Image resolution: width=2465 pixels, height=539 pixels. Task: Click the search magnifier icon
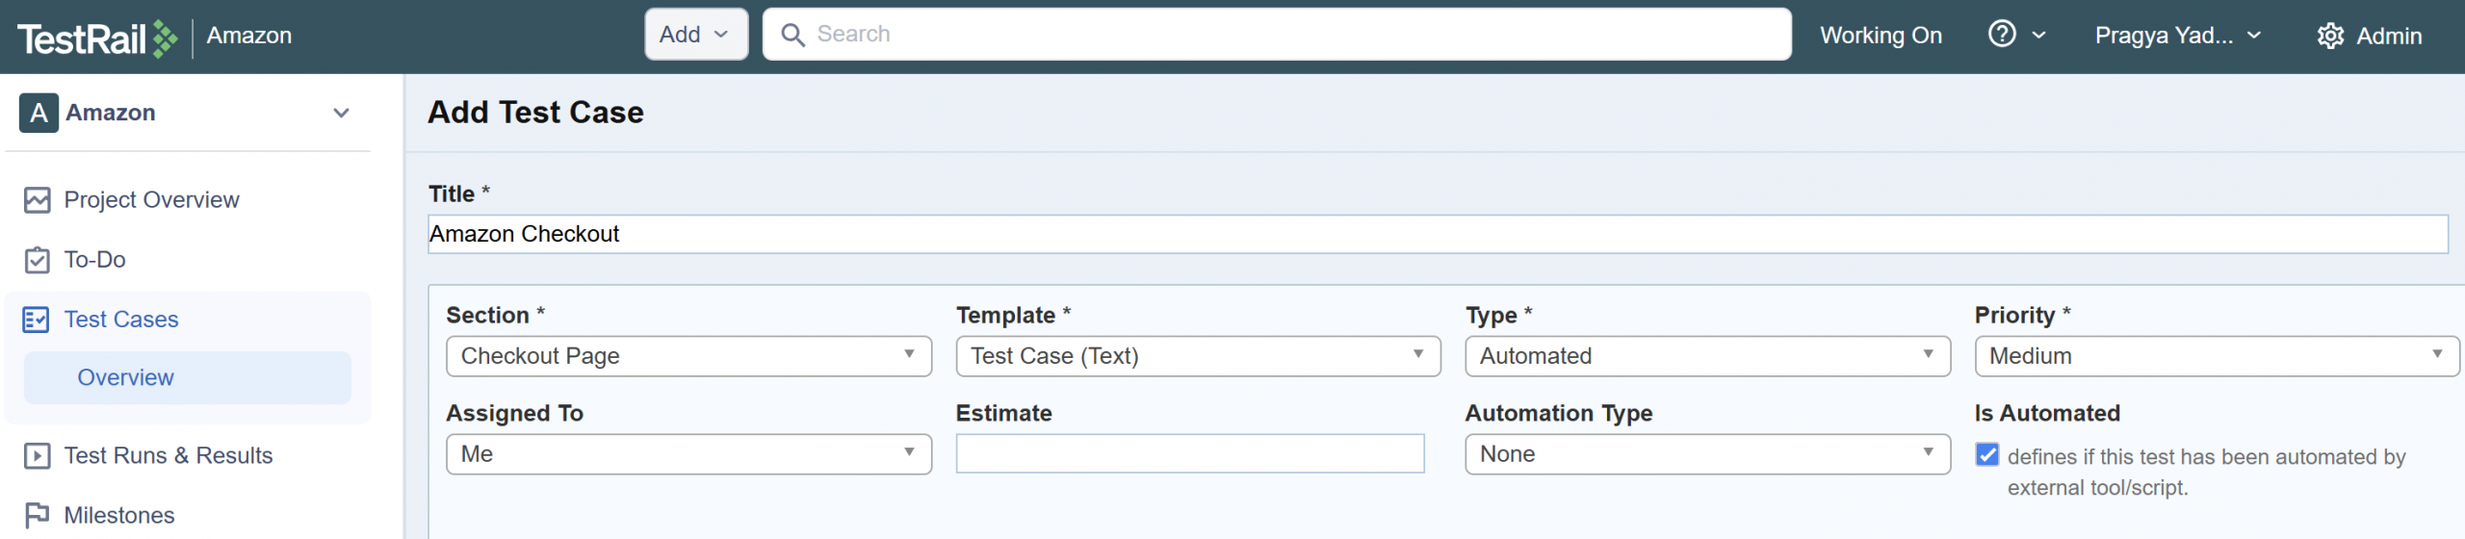(x=792, y=36)
